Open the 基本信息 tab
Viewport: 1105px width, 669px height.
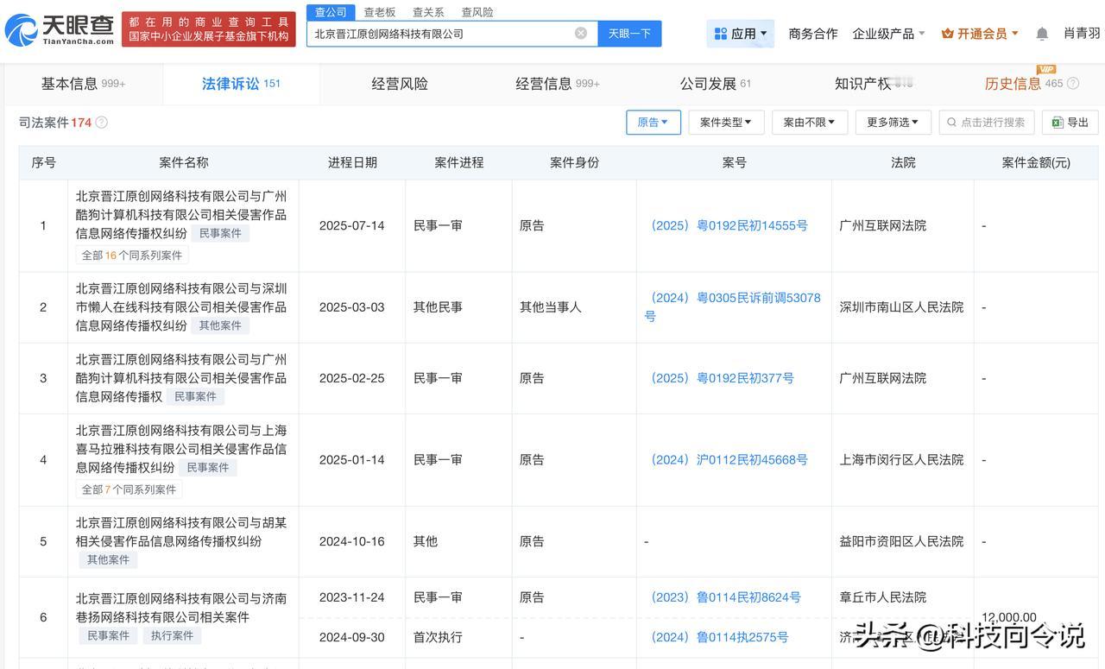point(83,84)
